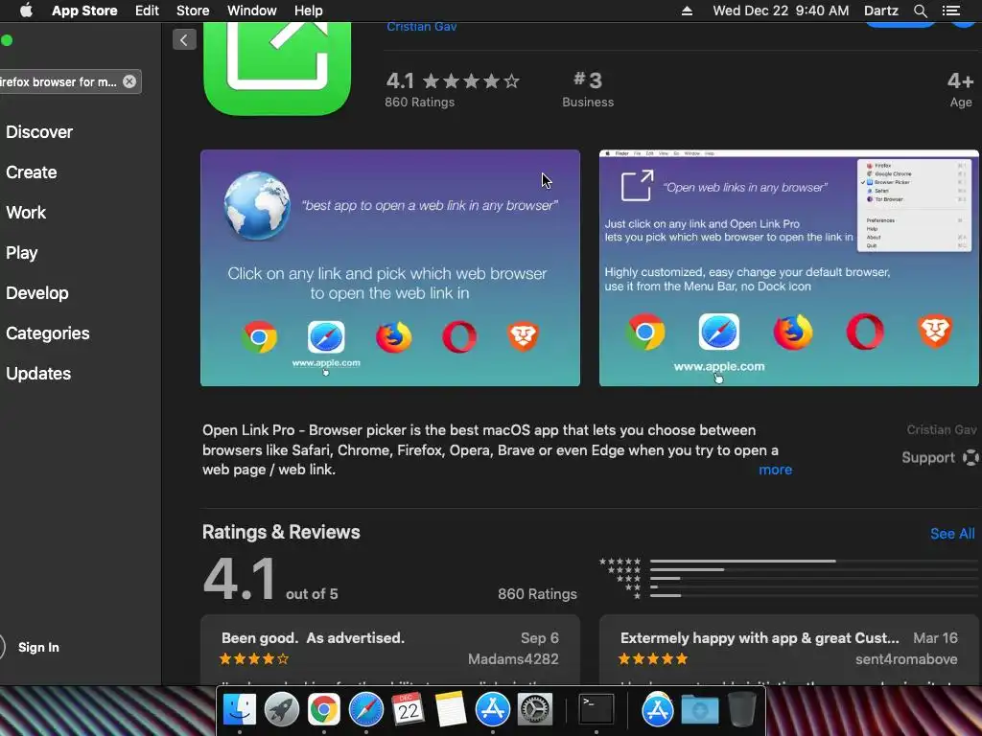
Task: Sign In to the App Store
Action: [38, 647]
